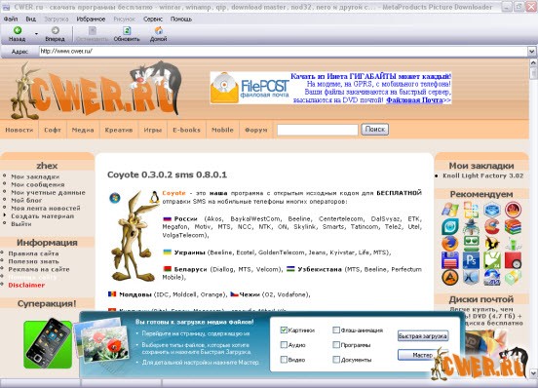Open the Избранное menu
This screenshot has width=538, height=388.
click(91, 19)
